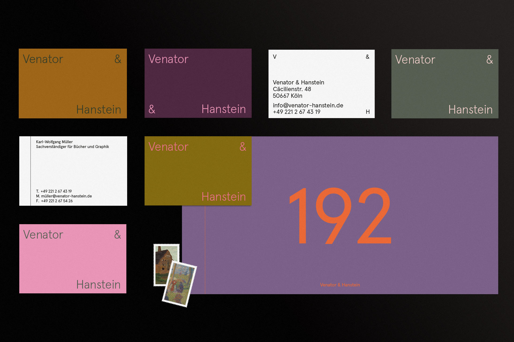The width and height of the screenshot is (514, 342).
Task: Click the small ampersand on the white address card
Action: 368,57
